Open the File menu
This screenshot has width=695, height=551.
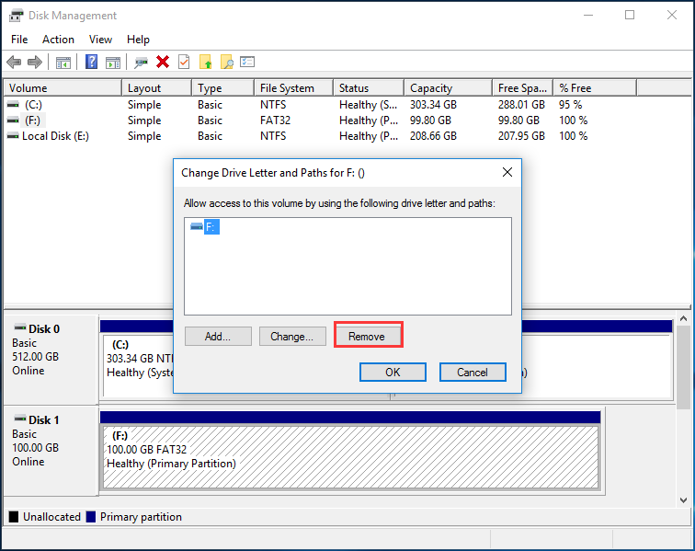click(19, 40)
